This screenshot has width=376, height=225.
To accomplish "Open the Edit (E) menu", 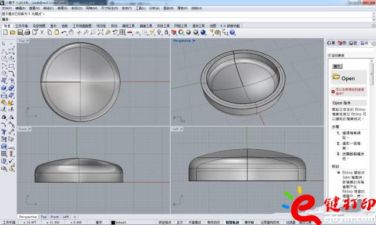I will [x=21, y=8].
